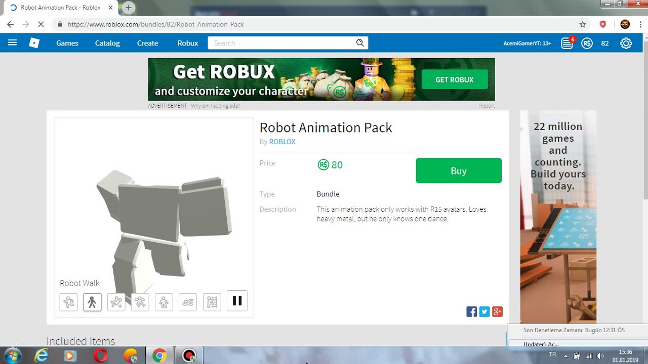
Task: Open the screen recorder taskbar icon
Action: [189, 355]
